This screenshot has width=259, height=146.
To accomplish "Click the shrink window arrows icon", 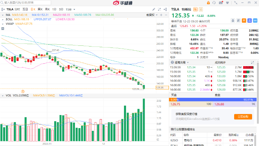I will pyautogui.click(x=236, y=3).
